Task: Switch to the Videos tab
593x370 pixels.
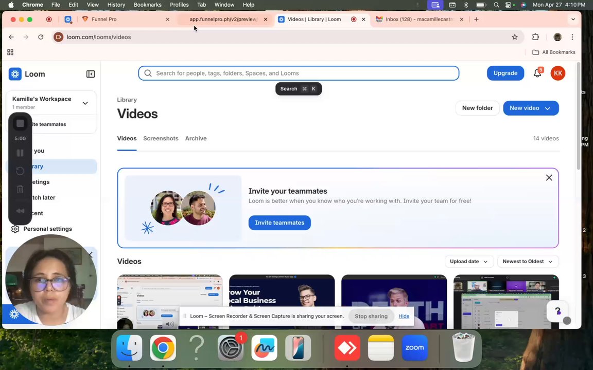Action: (127, 138)
